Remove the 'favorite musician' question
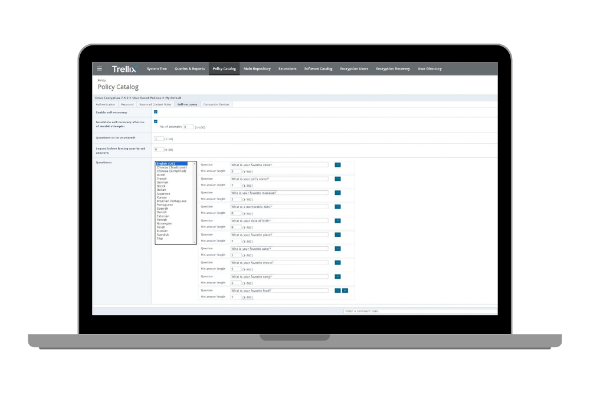 pyautogui.click(x=337, y=193)
